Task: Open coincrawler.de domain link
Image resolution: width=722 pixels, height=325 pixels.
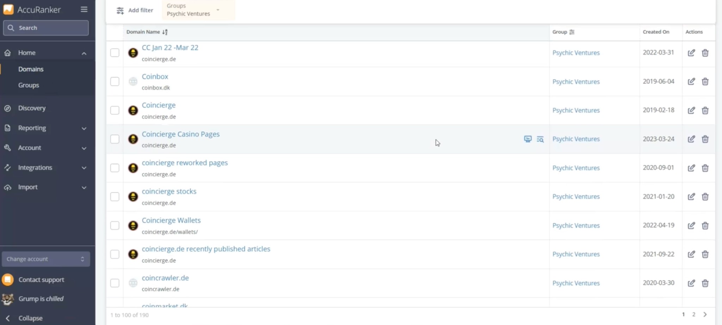Action: pos(165,278)
